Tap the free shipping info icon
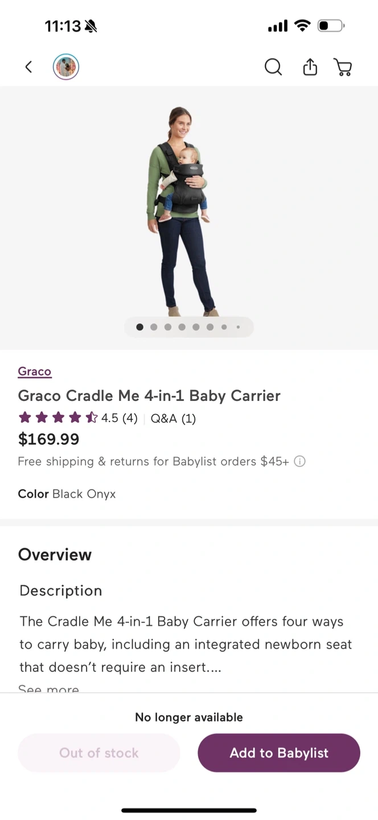This screenshot has height=820, width=378. 299,461
